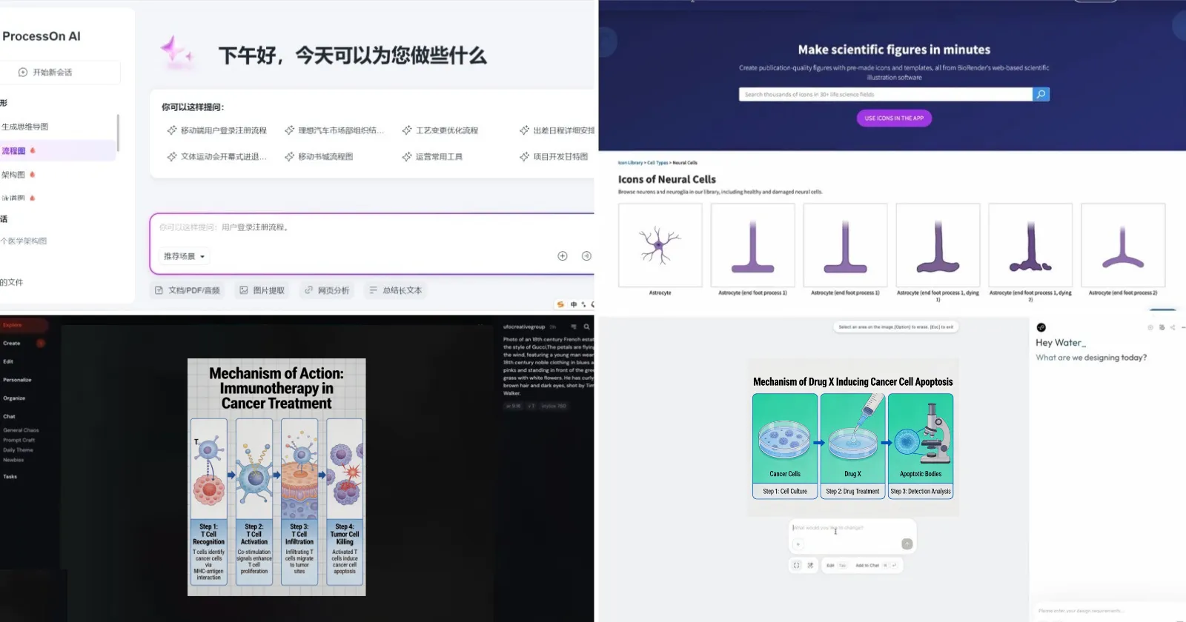
Task: Click the share icon in the Hey Water panel
Action: 1173,327
